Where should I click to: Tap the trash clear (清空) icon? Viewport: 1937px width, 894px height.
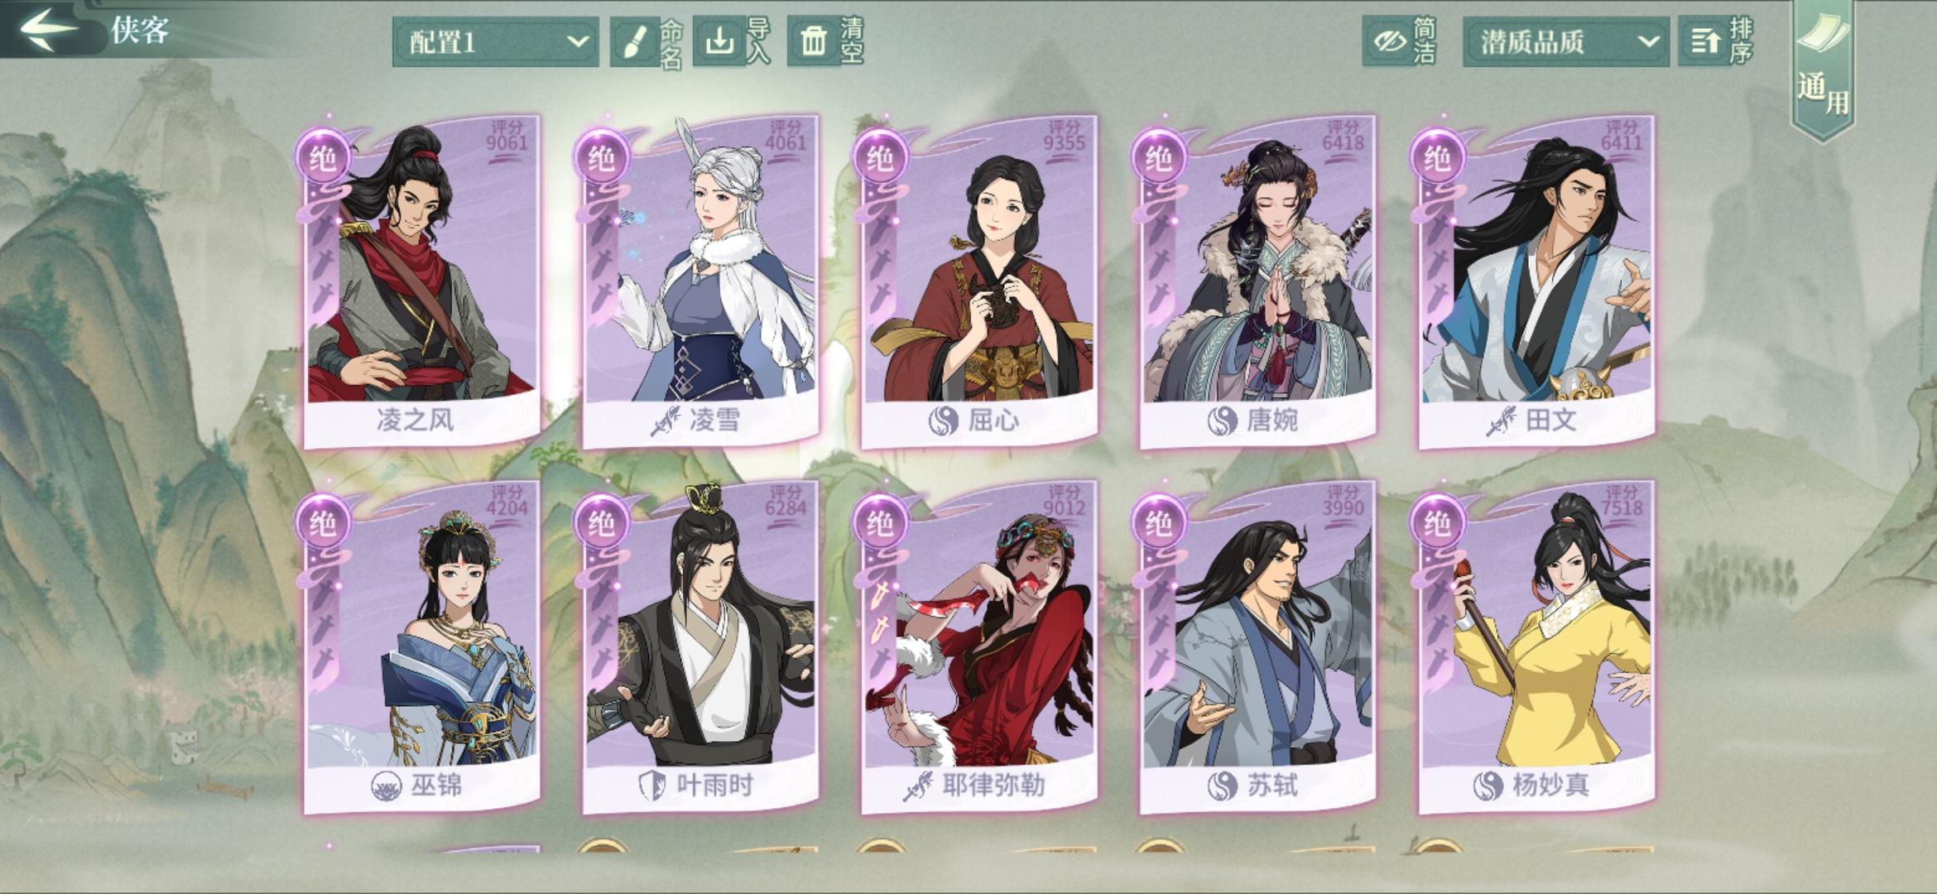click(x=813, y=41)
